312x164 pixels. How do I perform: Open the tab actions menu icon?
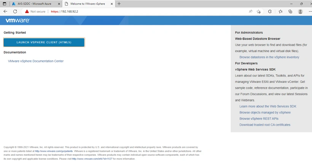click(5, 4)
